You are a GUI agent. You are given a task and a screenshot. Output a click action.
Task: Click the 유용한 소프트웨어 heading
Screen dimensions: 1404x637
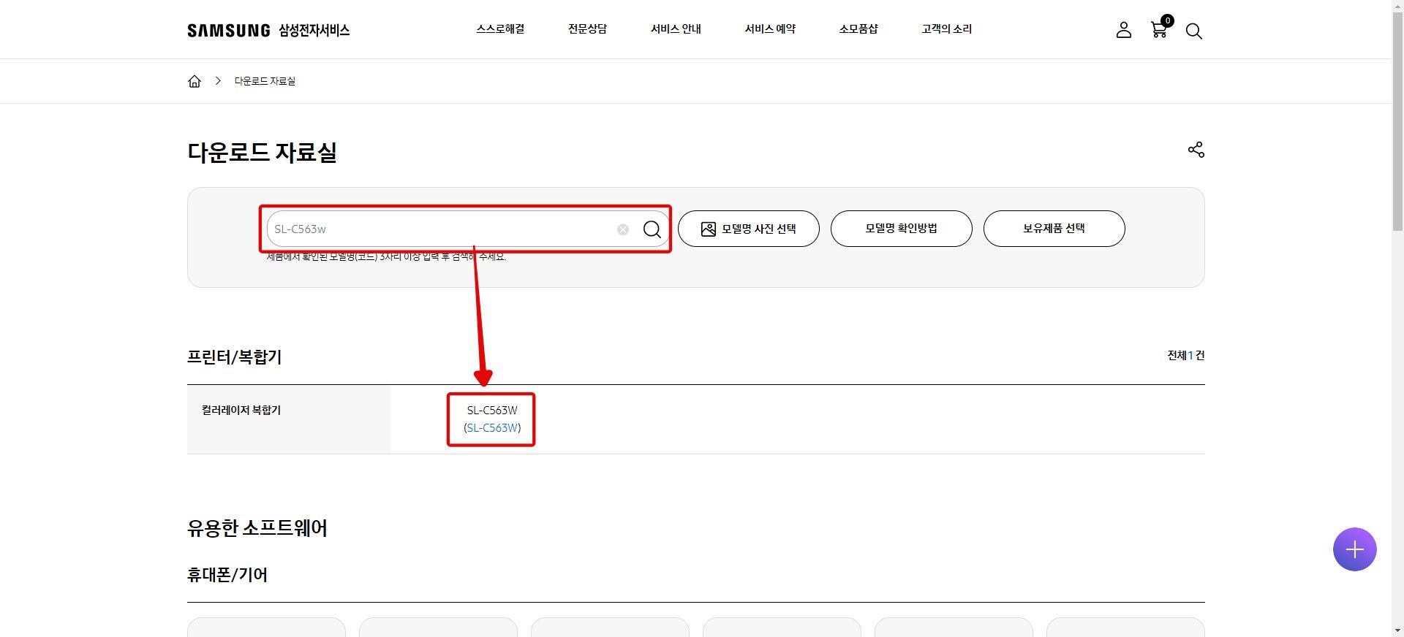(257, 528)
